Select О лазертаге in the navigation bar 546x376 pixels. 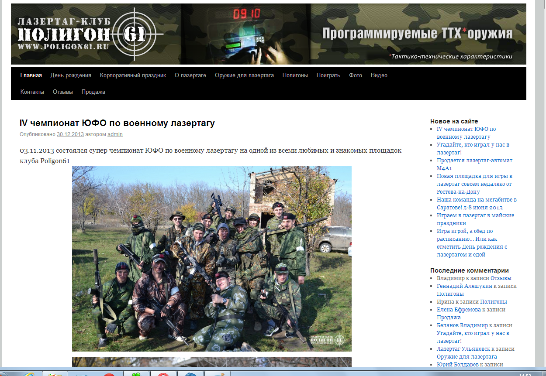(x=190, y=75)
